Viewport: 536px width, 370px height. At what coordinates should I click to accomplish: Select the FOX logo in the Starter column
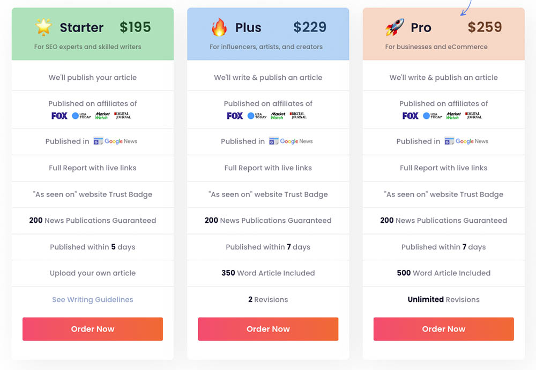[x=59, y=116]
